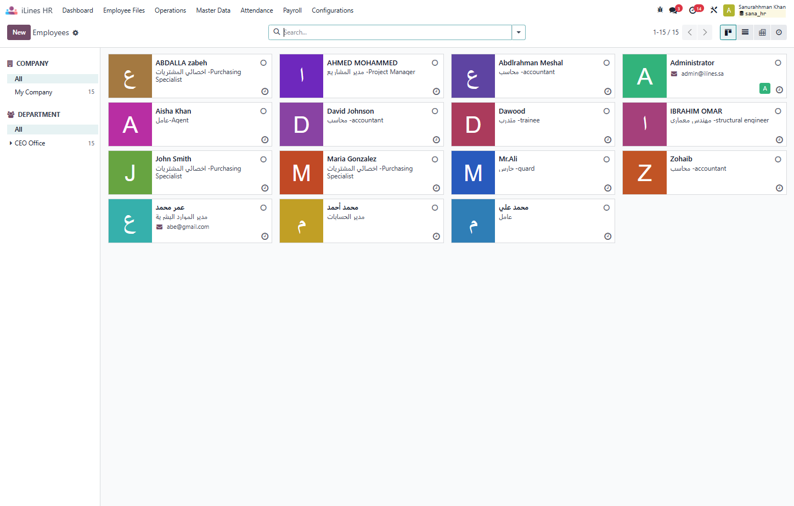Open activity clock on Abdlrahman Meshal card

click(608, 92)
